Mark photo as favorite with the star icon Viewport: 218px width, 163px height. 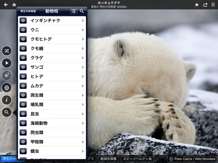[197, 5]
